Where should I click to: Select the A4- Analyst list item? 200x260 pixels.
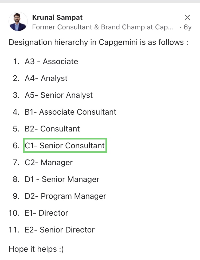(x=46, y=78)
